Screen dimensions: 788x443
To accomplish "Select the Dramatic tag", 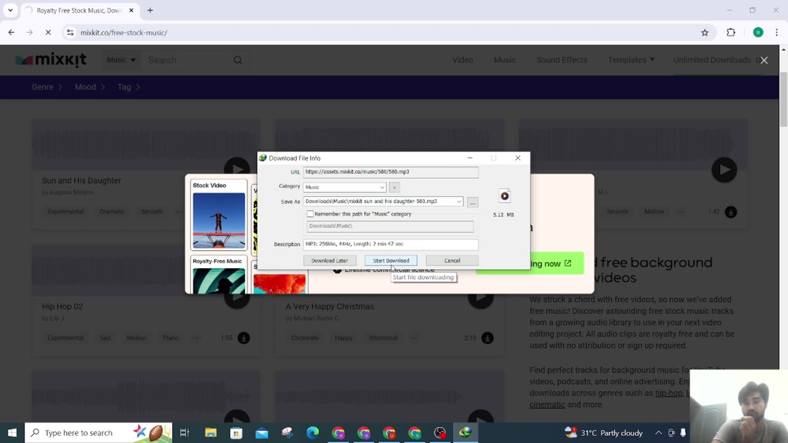I will 112,212.
